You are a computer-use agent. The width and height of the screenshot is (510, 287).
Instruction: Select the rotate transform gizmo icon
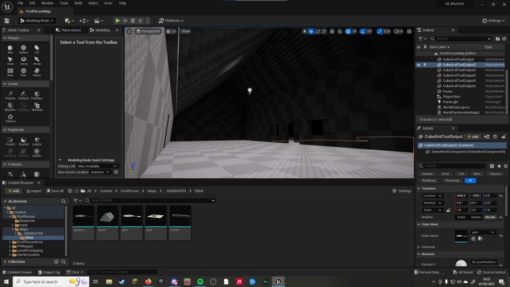point(318,31)
